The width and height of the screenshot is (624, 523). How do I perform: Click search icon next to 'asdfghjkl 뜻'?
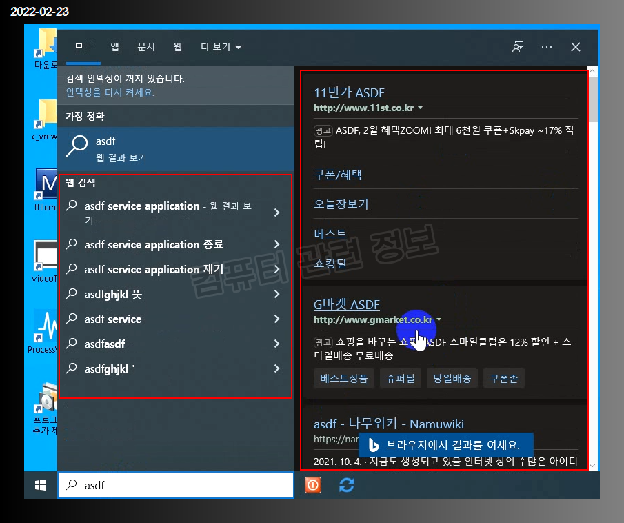[x=71, y=294]
